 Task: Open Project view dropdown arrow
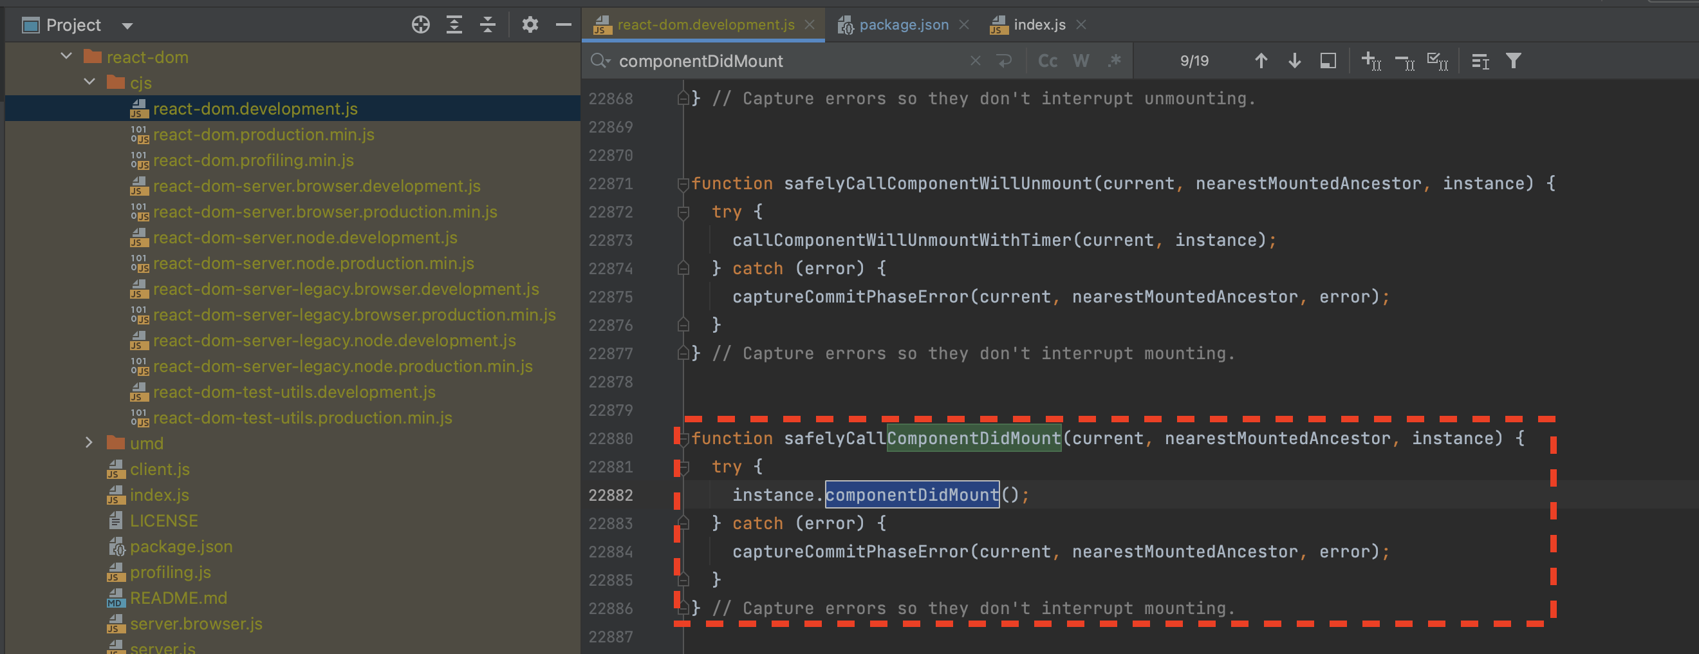128,26
